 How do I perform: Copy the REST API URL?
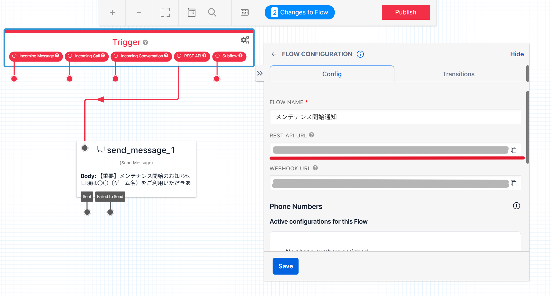[514, 150]
